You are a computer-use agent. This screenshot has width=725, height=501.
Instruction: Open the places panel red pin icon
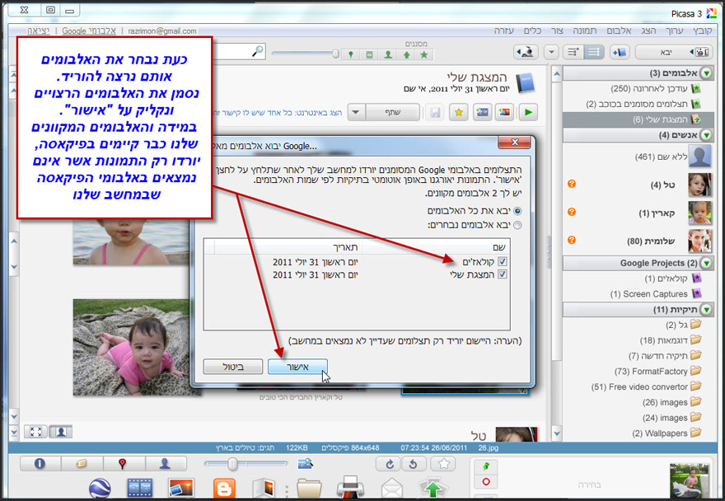[x=123, y=463]
